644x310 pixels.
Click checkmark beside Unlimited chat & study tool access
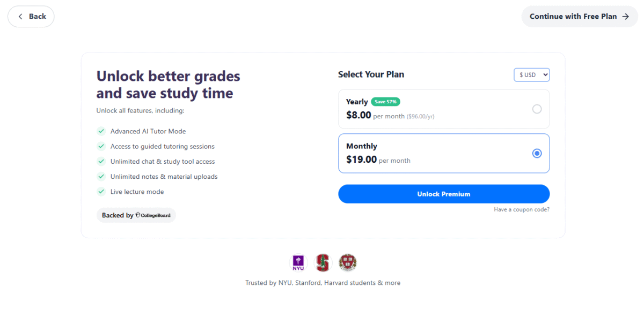tap(100, 161)
